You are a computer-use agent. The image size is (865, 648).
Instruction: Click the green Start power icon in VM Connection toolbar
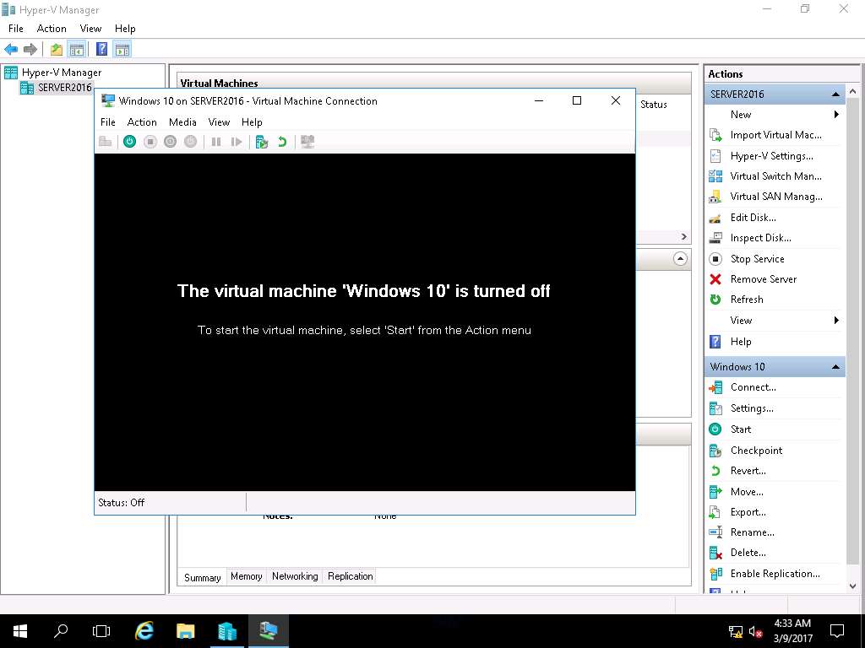click(x=129, y=142)
